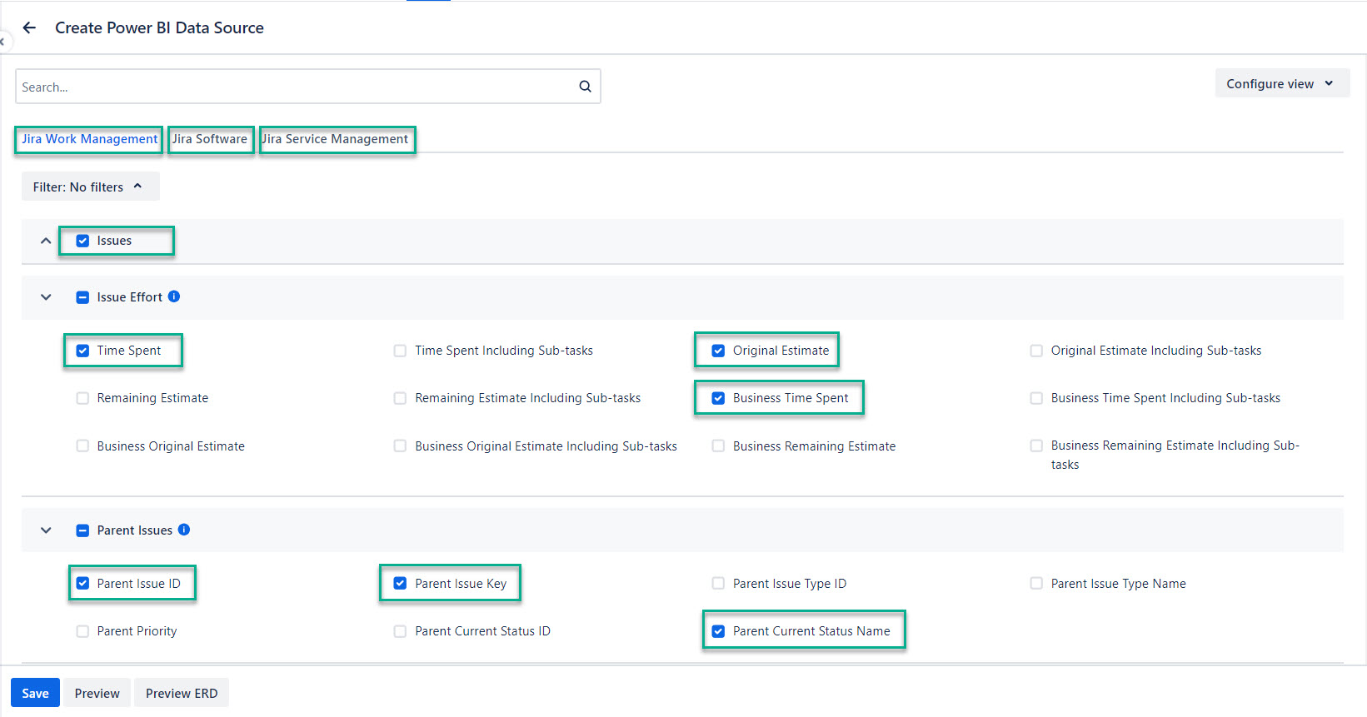Click the Preview ERD button
Screen dimensions: 1367x717
(181, 693)
